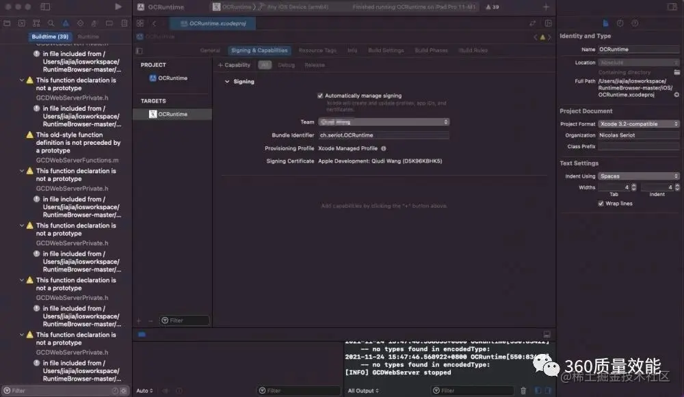684x397 pixels.
Task: Reveal full path in Finder arrow
Action: tap(676, 94)
